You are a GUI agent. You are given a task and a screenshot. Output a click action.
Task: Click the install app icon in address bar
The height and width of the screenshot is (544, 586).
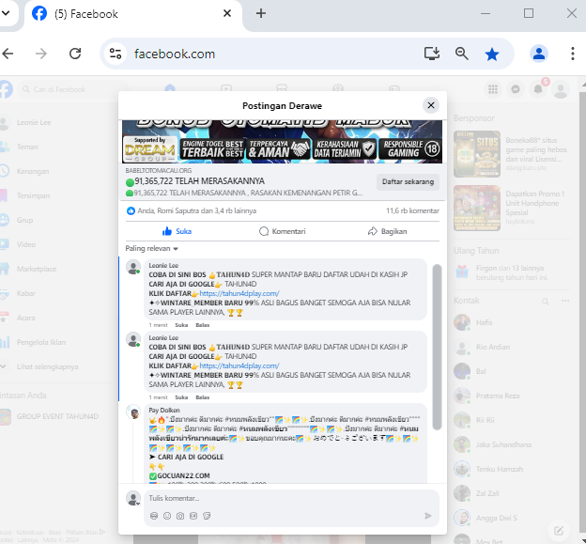tap(432, 54)
